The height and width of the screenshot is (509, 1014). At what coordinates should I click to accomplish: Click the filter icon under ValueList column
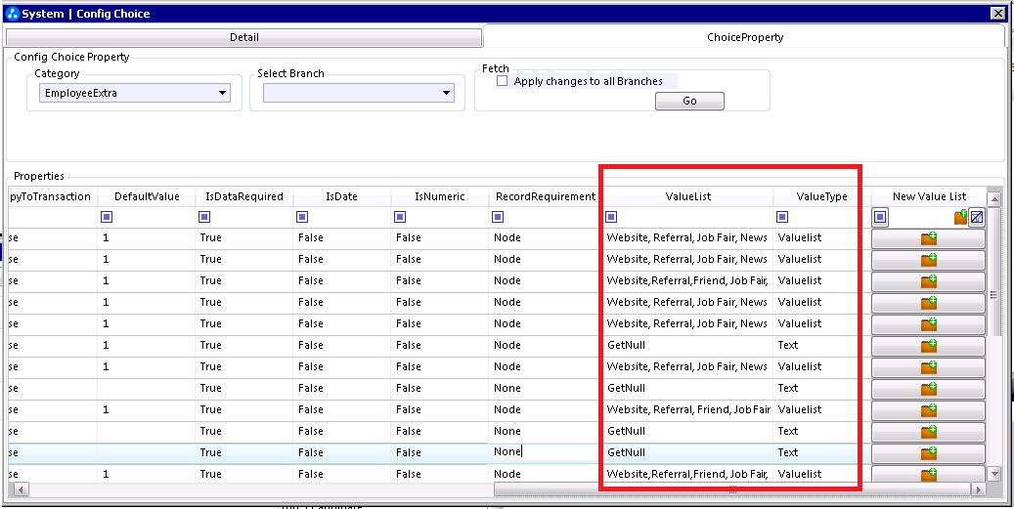[611, 217]
